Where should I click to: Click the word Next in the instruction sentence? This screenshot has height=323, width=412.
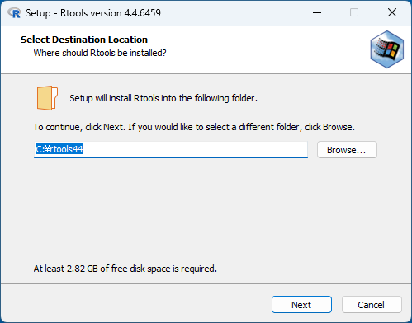(113, 127)
